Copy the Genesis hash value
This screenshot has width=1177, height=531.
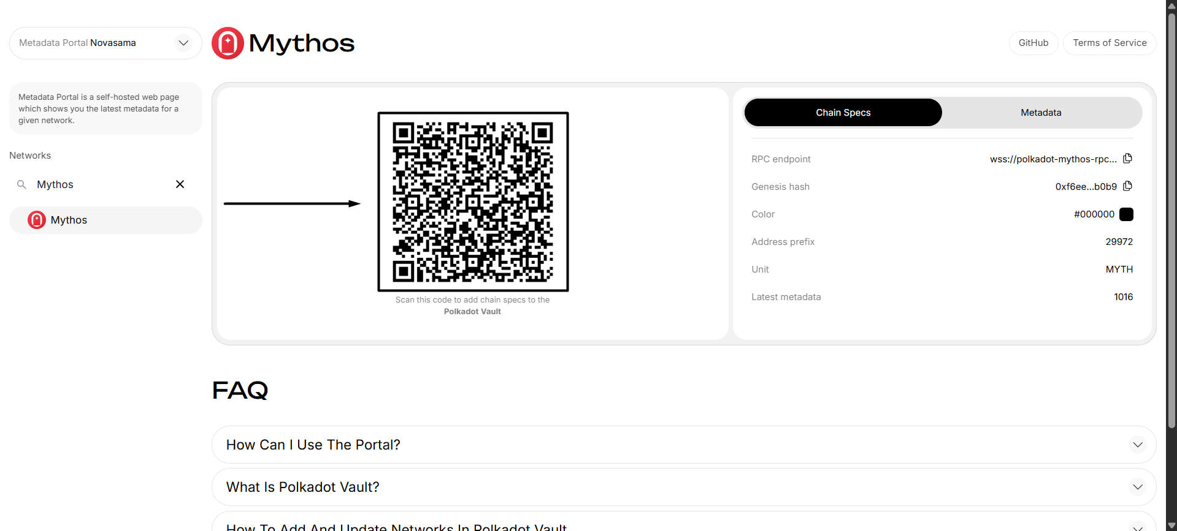[x=1127, y=186]
